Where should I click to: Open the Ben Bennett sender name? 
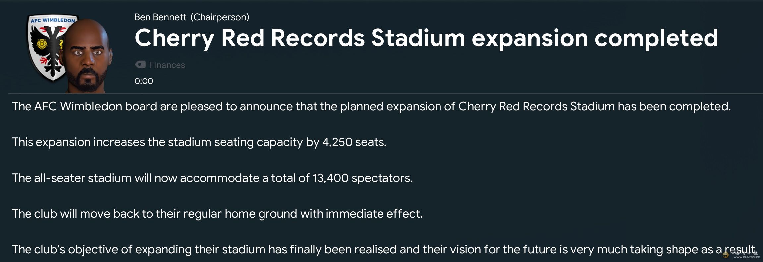[x=160, y=17]
